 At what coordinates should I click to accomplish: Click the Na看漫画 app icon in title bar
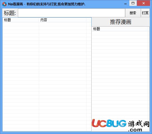(x=4, y=4)
